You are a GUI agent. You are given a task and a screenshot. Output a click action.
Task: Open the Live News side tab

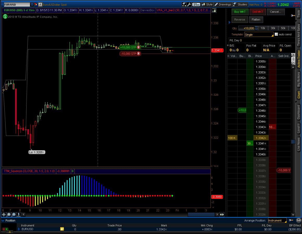tap(299, 144)
